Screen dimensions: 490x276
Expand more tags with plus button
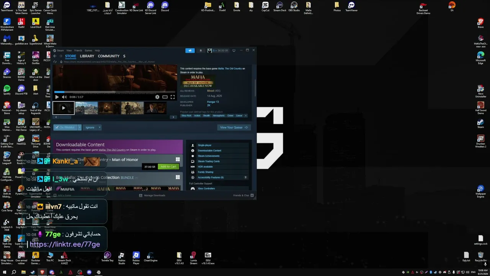(245, 115)
